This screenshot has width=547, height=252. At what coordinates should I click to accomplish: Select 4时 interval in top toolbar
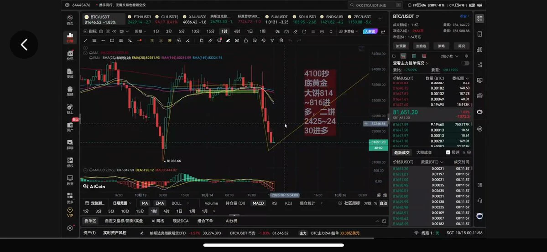click(x=236, y=31)
